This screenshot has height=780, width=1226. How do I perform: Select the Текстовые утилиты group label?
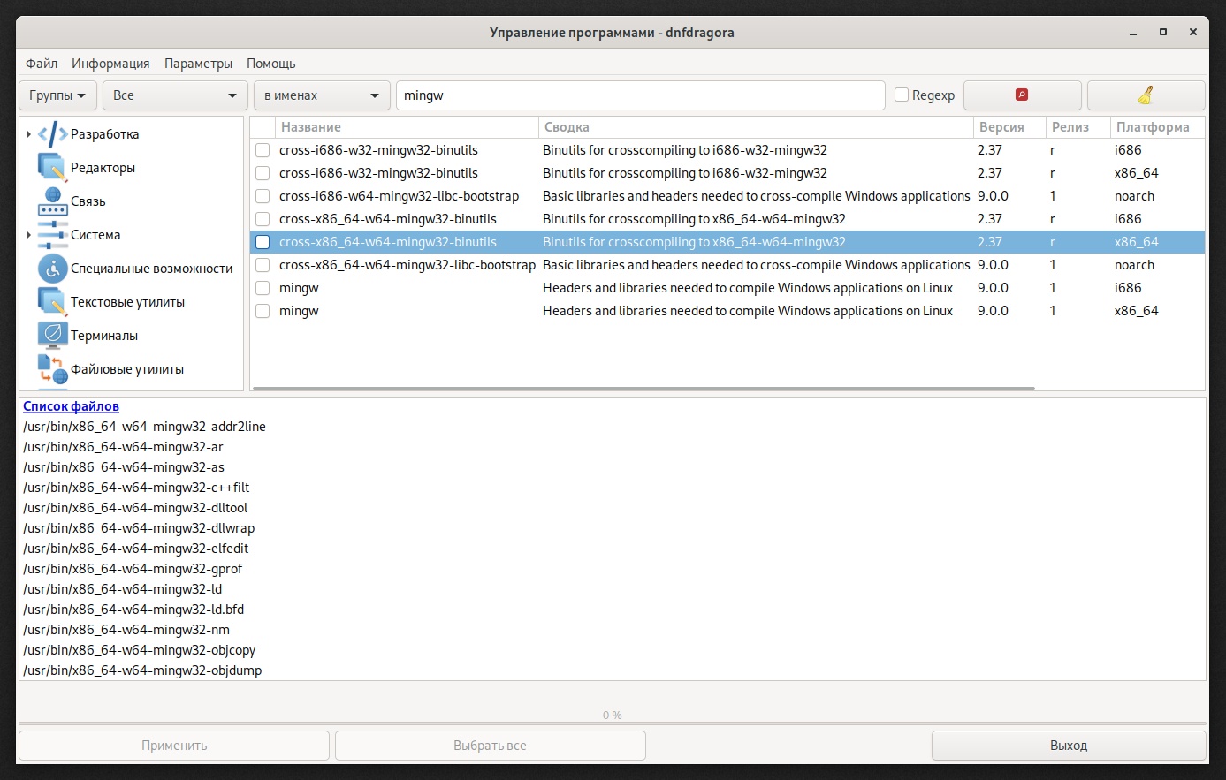[128, 302]
